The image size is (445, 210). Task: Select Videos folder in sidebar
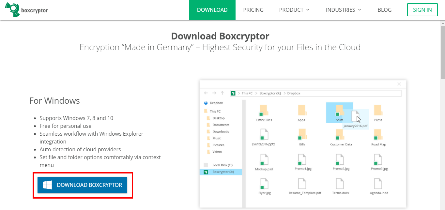214,152
